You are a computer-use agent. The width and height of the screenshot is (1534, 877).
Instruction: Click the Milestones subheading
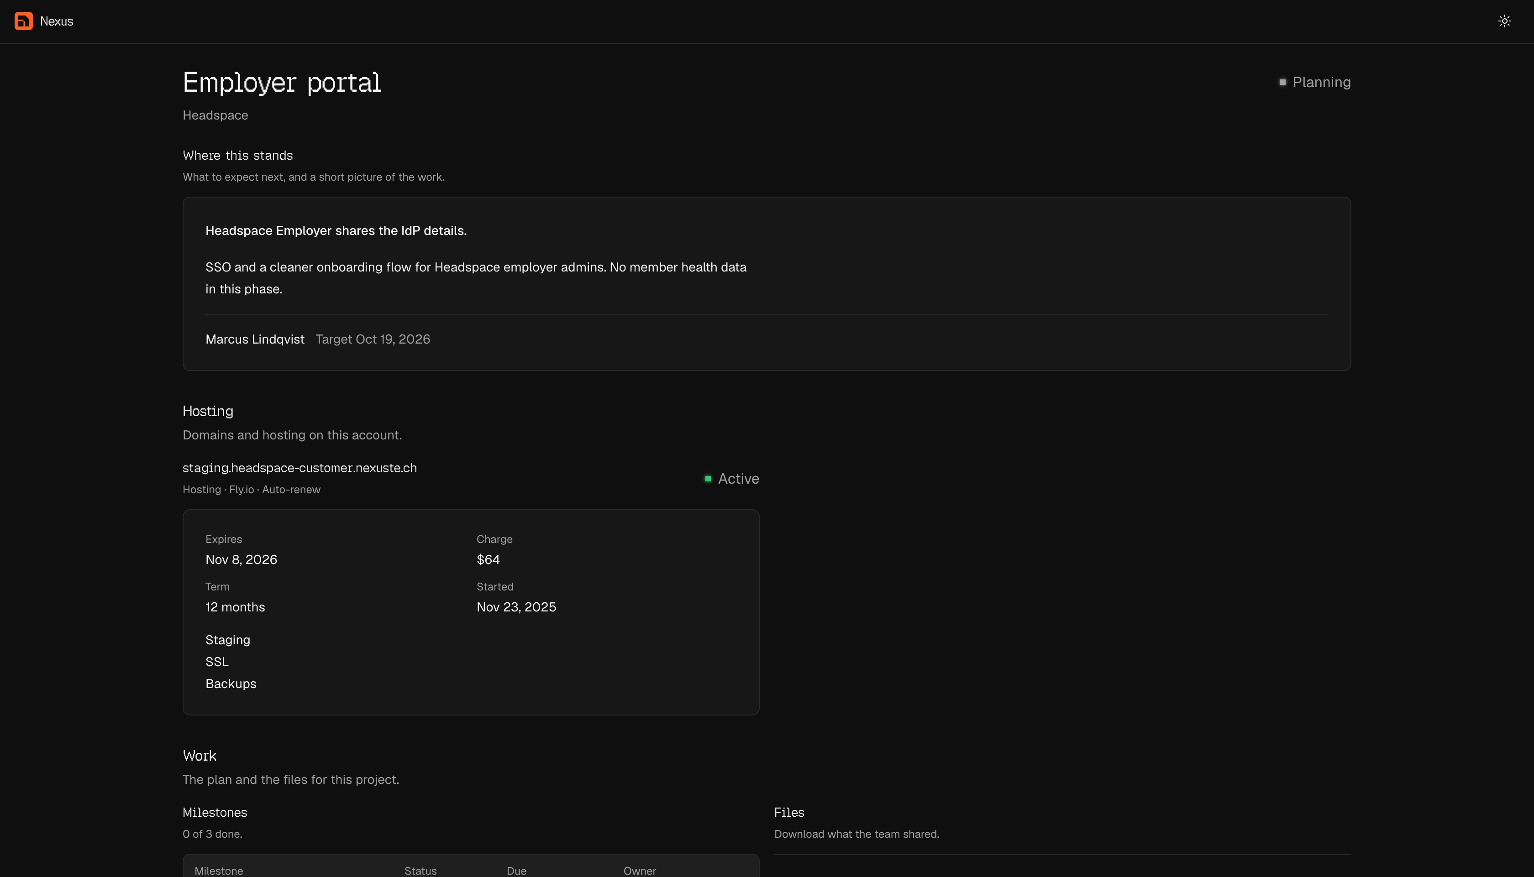tap(215, 813)
